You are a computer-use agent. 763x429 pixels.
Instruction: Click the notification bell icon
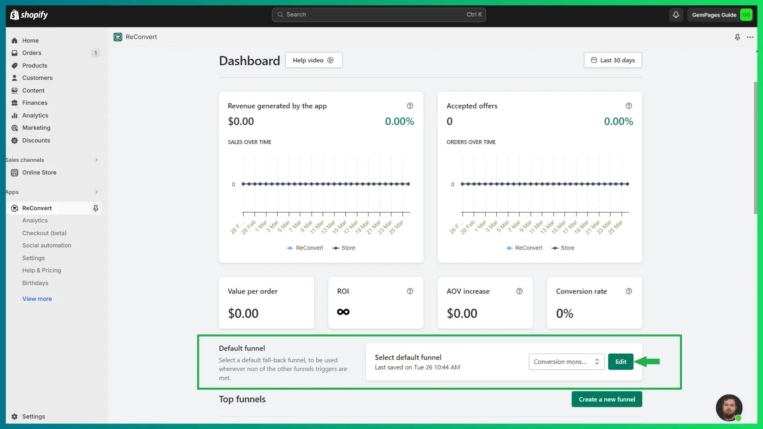pyautogui.click(x=676, y=14)
